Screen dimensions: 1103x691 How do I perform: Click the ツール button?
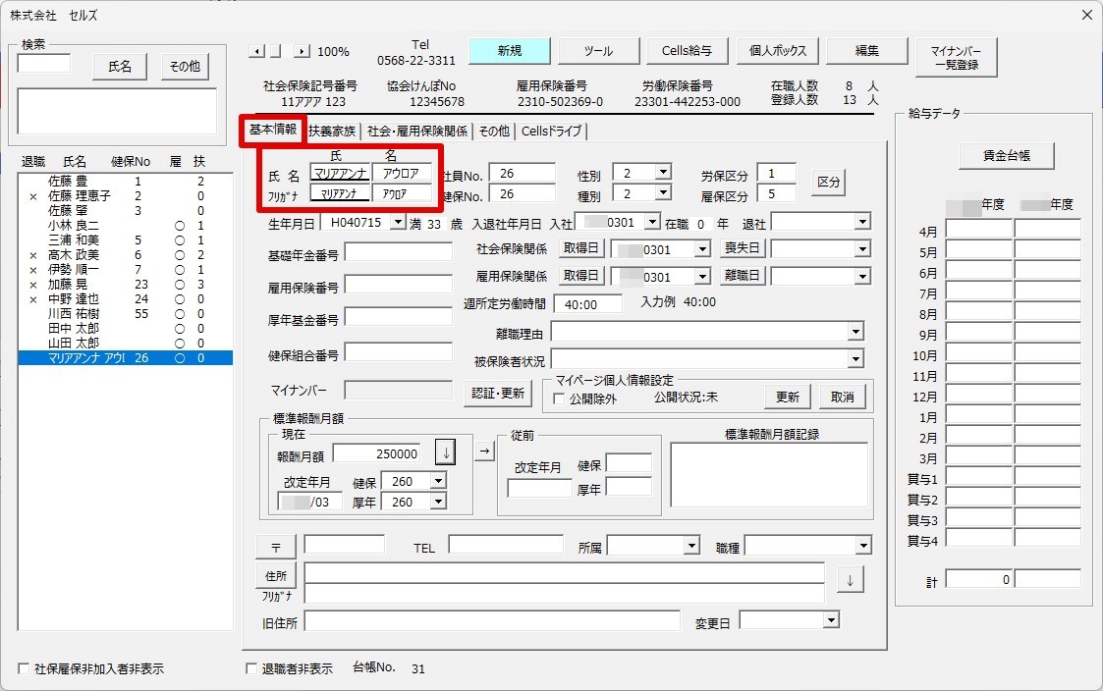[x=598, y=51]
